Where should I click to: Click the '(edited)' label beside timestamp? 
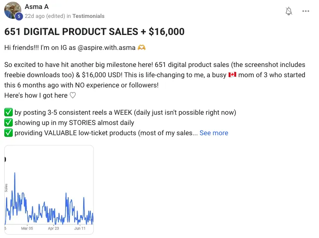pyautogui.click(x=56, y=16)
